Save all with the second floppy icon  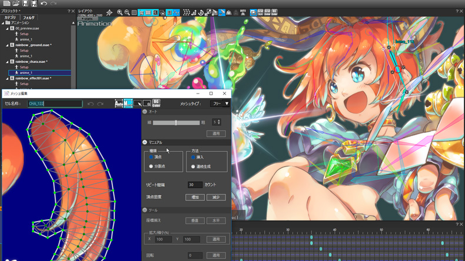click(x=34, y=4)
